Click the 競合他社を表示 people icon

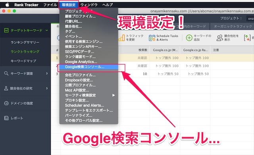click(x=219, y=38)
